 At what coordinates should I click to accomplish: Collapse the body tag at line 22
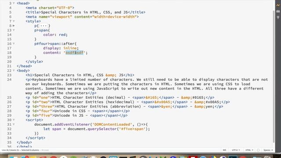pyautogui.click(x=14, y=71)
